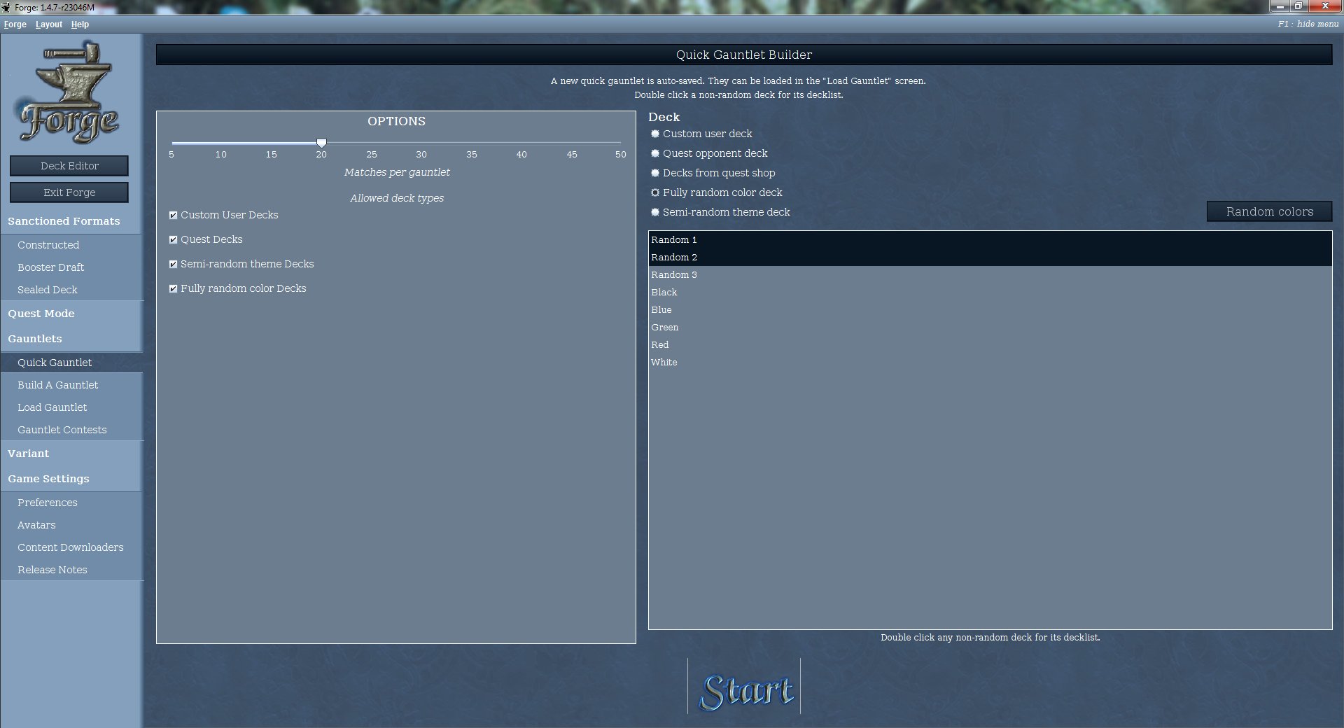Uncheck Quest Decks checkbox

coord(173,240)
